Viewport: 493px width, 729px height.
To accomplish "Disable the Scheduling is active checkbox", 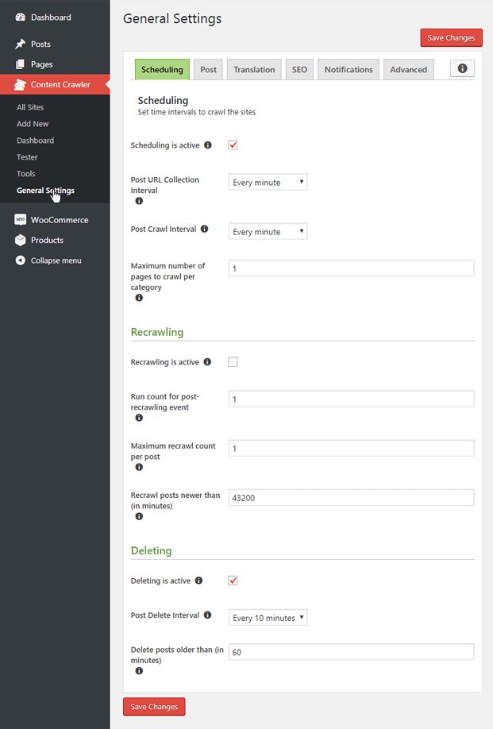I will (x=233, y=145).
